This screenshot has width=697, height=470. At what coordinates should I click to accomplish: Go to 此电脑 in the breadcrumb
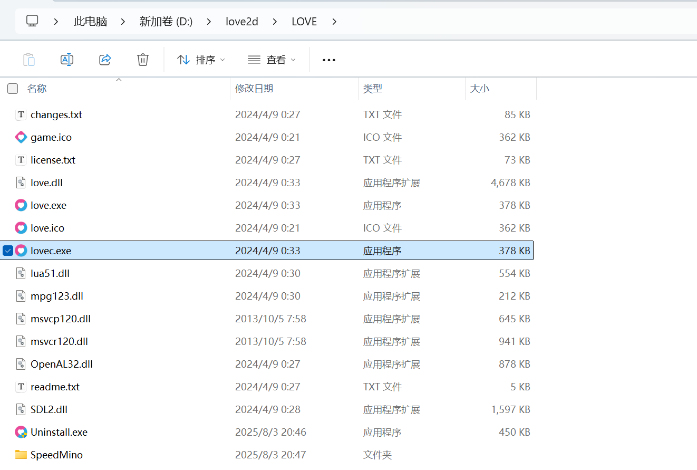pyautogui.click(x=91, y=22)
